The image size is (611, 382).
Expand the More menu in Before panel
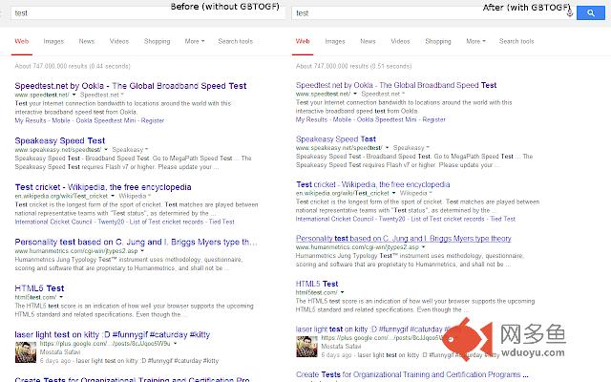195,41
